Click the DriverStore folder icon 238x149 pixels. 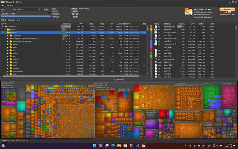(x=10, y=35)
